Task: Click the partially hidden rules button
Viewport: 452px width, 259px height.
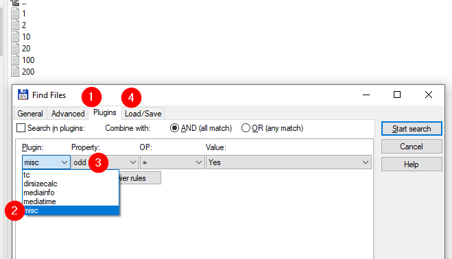Action: coord(140,178)
